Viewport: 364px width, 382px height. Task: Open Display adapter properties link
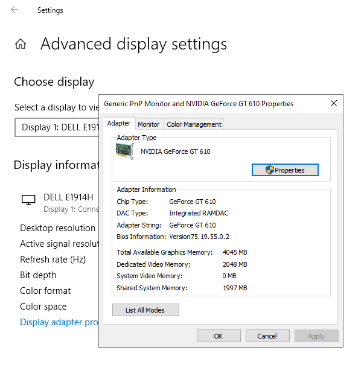[59, 322]
